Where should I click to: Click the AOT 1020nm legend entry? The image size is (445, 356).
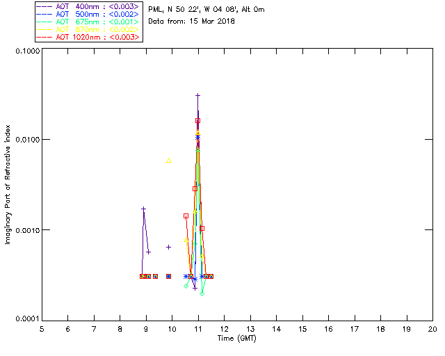coord(88,37)
